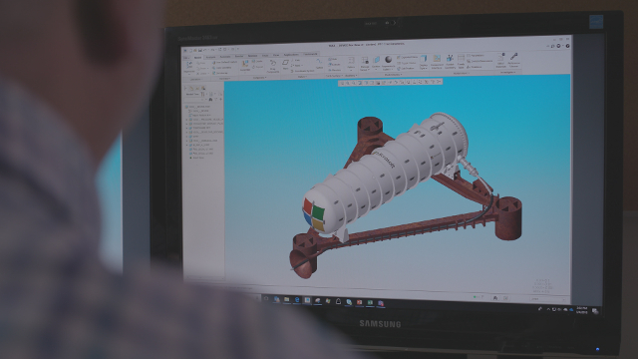Viewport: 638px width, 359px height.
Task: Click Refit in the graphics toolbar
Action: pos(342,83)
